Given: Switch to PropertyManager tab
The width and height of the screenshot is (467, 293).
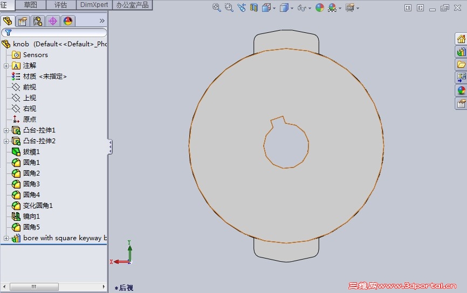Looking at the screenshot, I should coord(23,21).
